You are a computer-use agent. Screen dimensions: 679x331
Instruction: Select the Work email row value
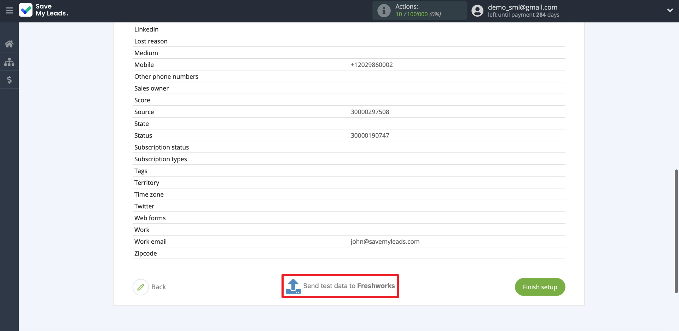pos(385,242)
